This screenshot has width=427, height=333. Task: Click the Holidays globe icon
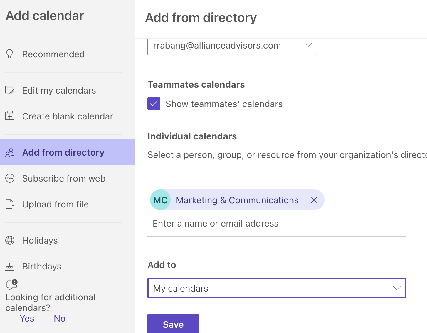tap(10, 240)
